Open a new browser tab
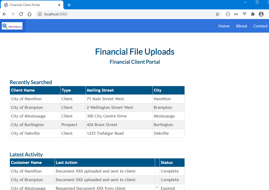269x190 pixels. (69, 5)
